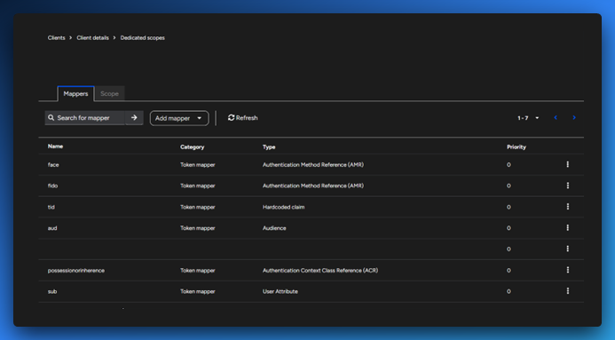Click the User Attribute type cell

[x=280, y=292]
